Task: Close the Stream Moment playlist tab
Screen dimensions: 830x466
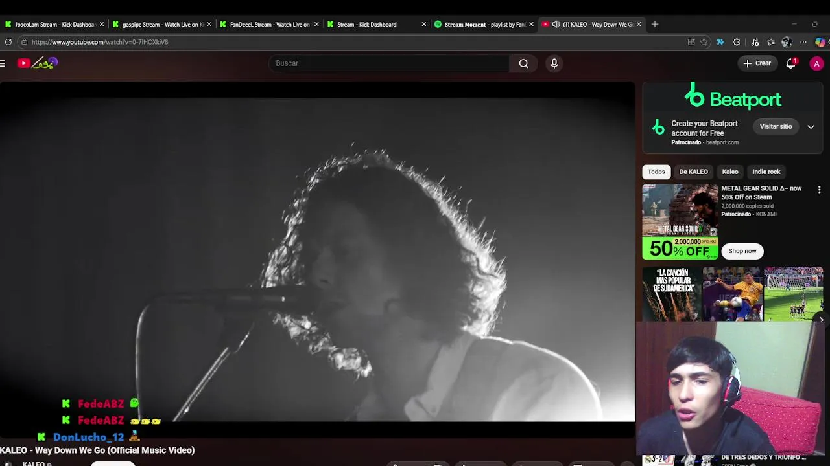Action: (x=531, y=24)
